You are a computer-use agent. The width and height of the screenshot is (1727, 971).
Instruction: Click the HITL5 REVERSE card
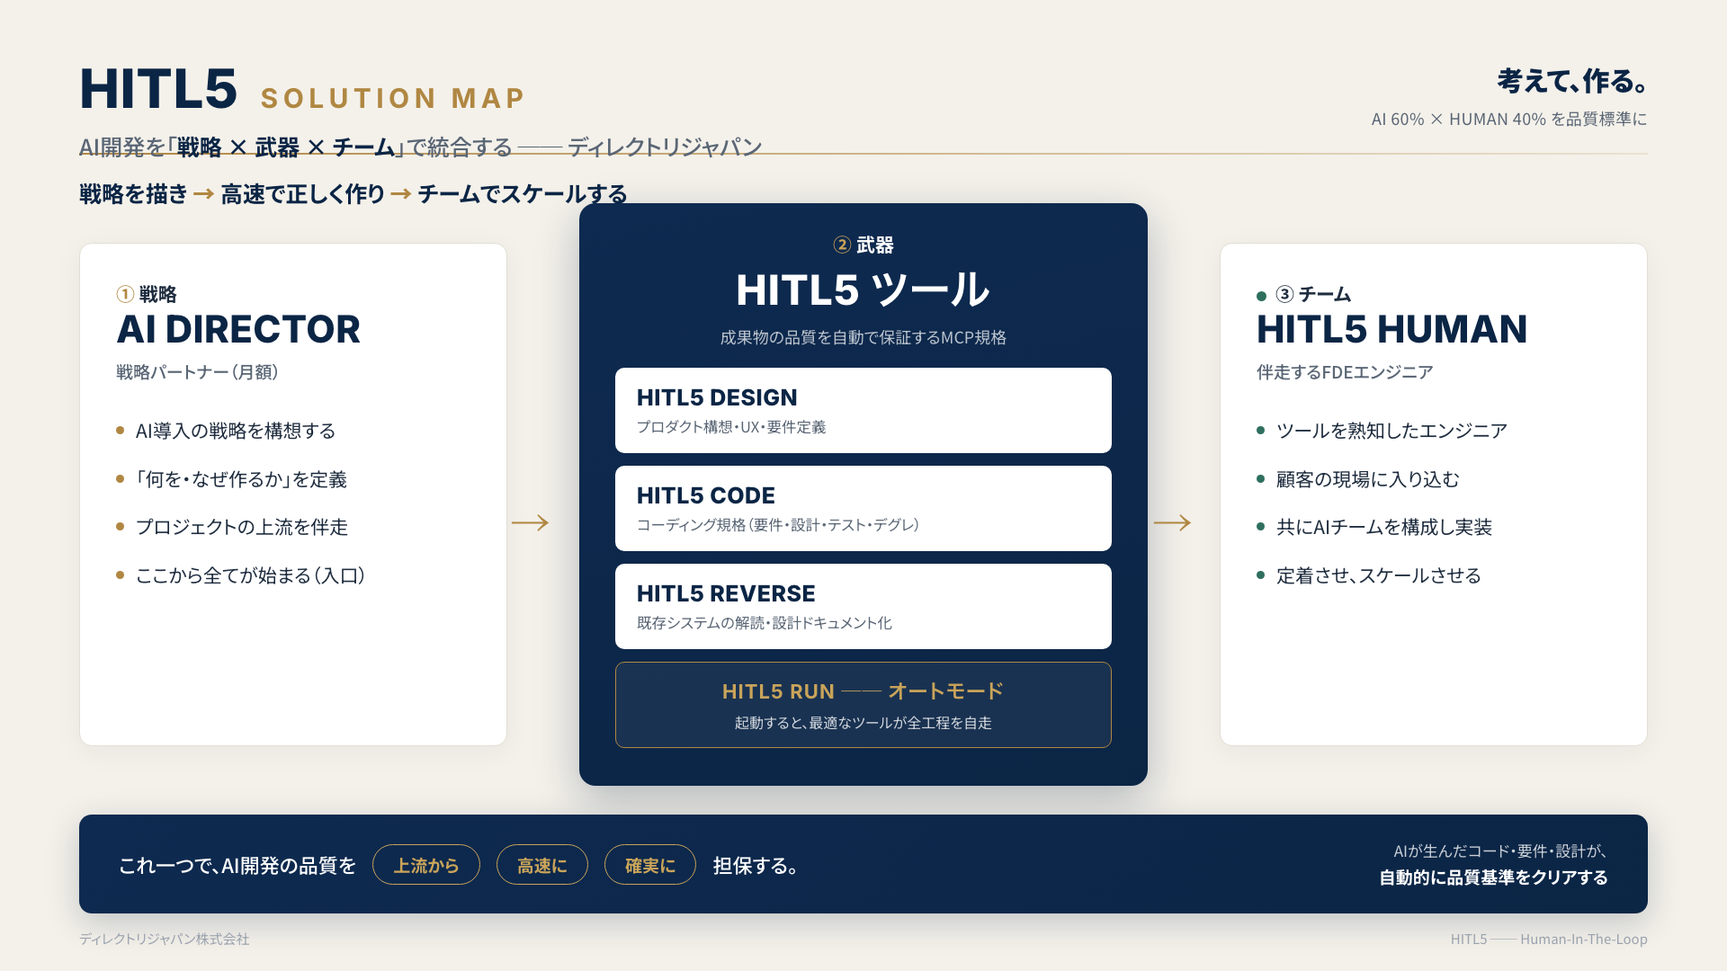click(863, 606)
